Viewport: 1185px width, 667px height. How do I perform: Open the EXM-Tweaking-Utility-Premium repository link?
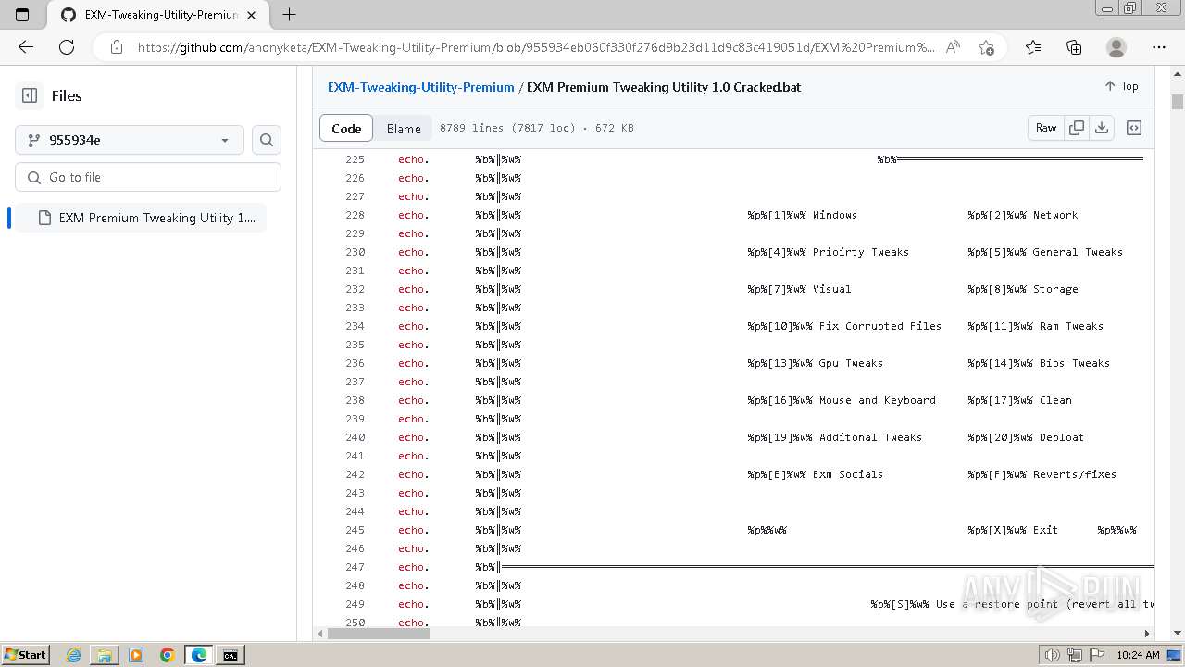click(421, 87)
